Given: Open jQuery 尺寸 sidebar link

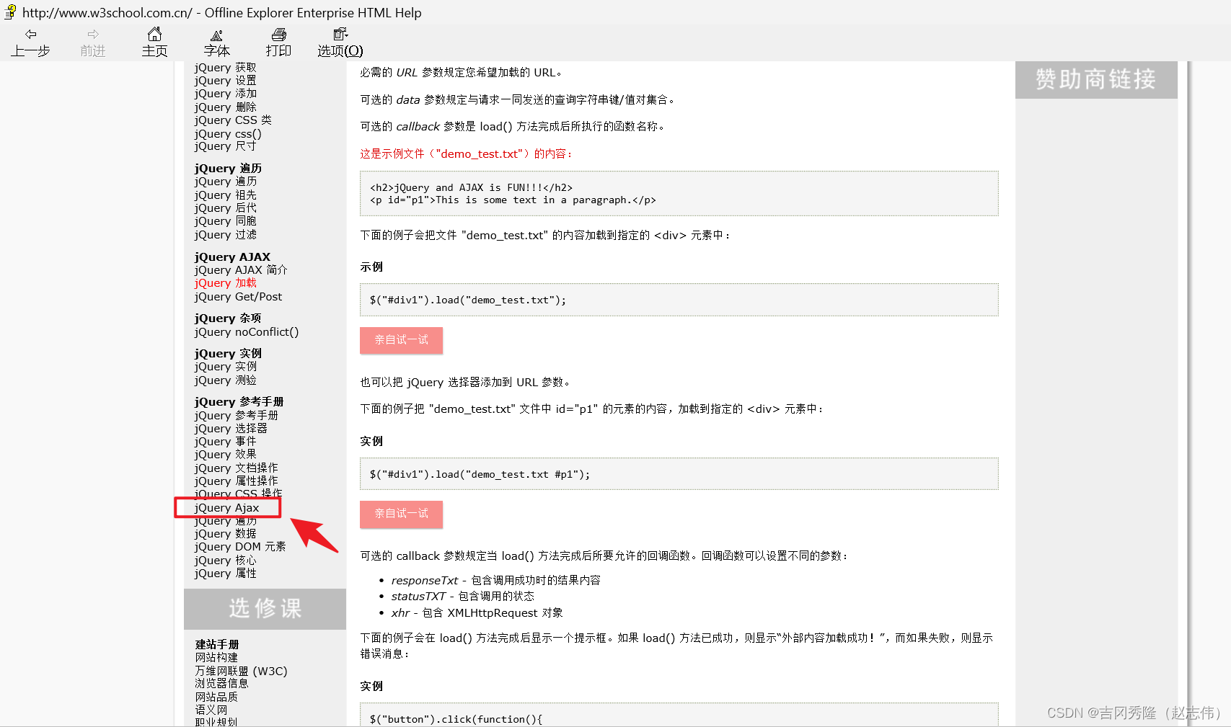Looking at the screenshot, I should pos(225,146).
